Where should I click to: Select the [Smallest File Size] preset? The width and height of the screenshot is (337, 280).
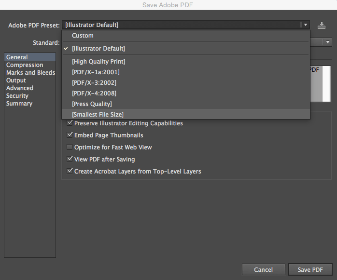(186, 114)
